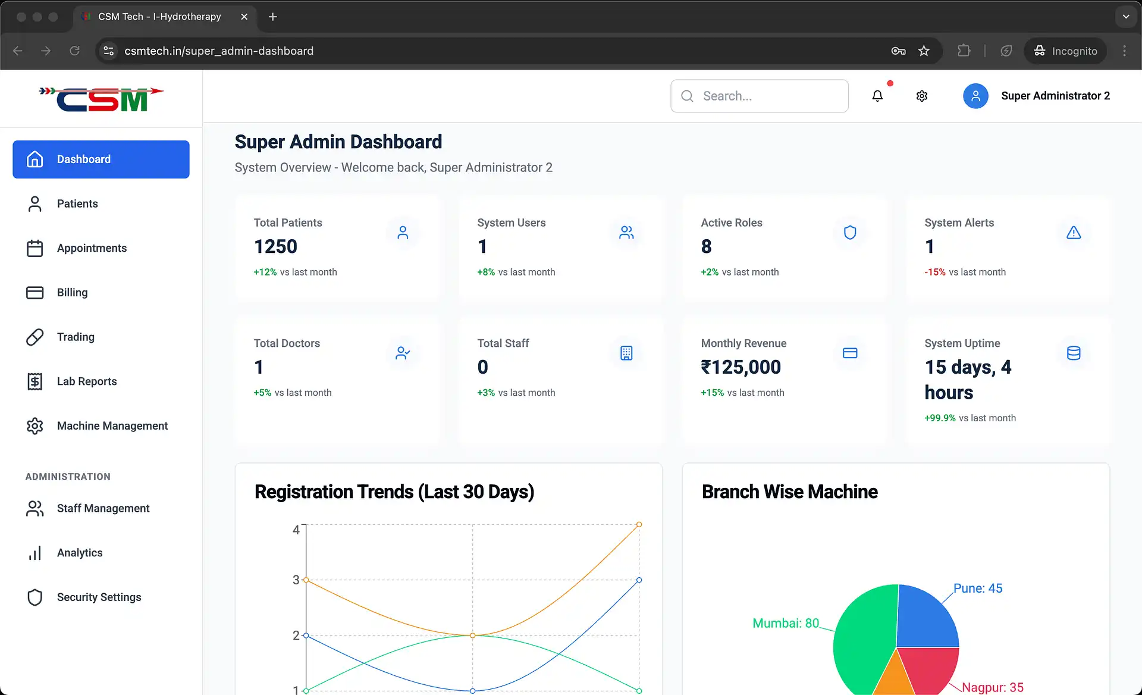Click the CSM logo
Screen dimensions: 1142x695
click(101, 99)
